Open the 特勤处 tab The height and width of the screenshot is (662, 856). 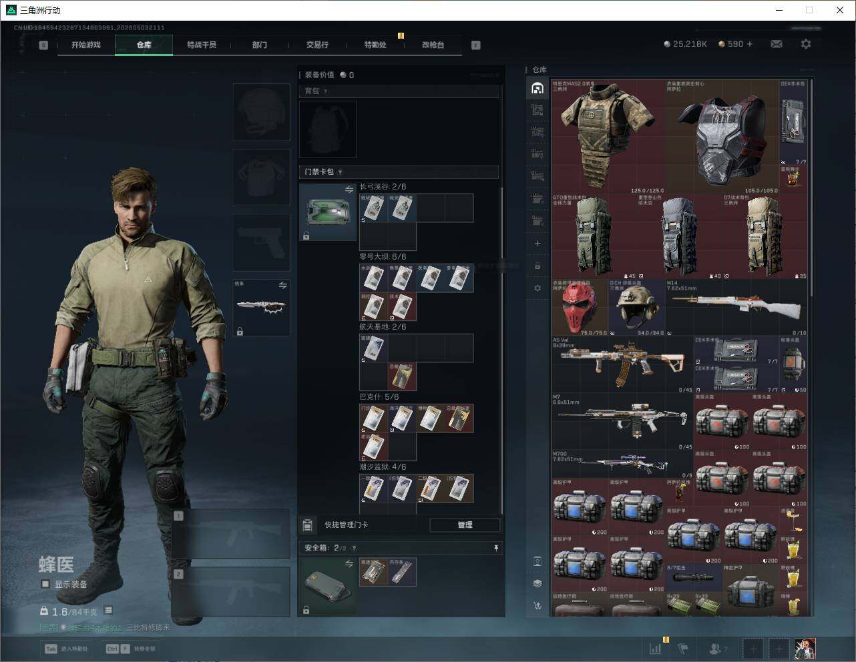375,45
